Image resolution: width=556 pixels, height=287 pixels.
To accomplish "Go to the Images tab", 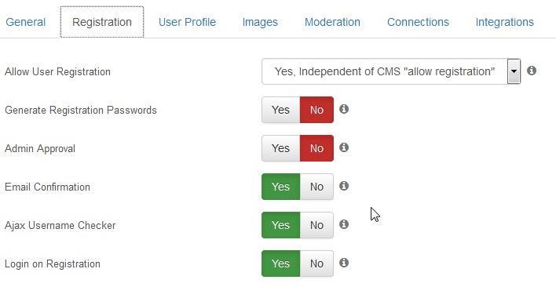I will click(x=260, y=22).
